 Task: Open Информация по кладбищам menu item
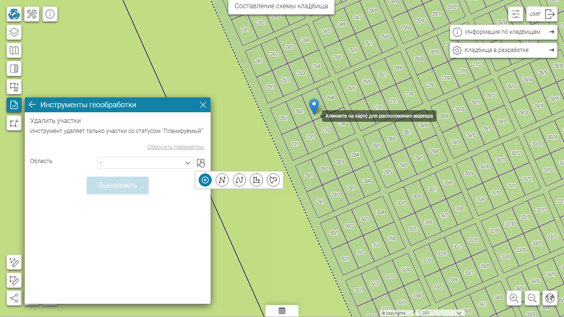pyautogui.click(x=503, y=32)
